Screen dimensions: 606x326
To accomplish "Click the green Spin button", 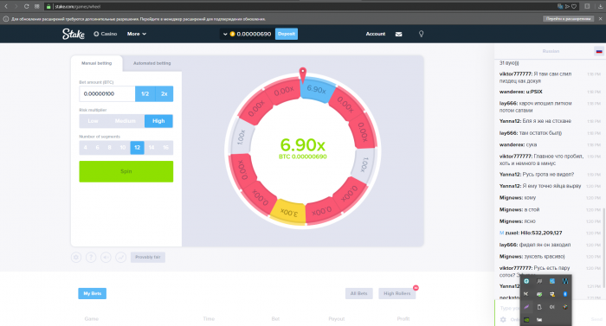I will click(x=126, y=171).
